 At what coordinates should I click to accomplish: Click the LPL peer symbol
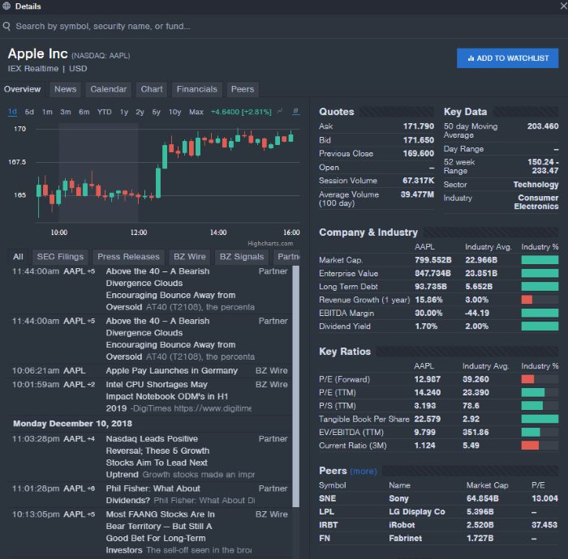tap(326, 512)
